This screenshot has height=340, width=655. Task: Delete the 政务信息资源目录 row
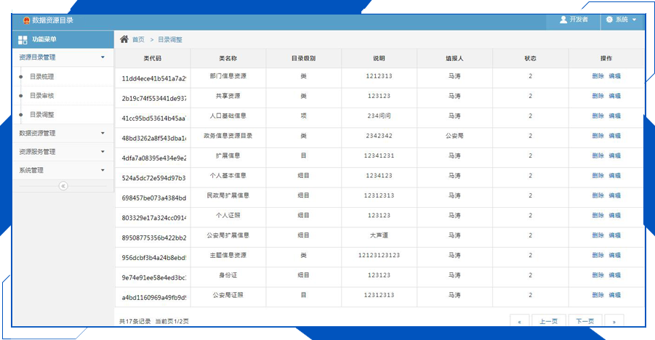click(x=598, y=136)
